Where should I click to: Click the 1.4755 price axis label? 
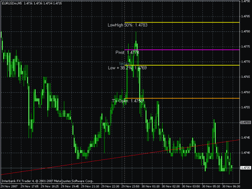246,107
